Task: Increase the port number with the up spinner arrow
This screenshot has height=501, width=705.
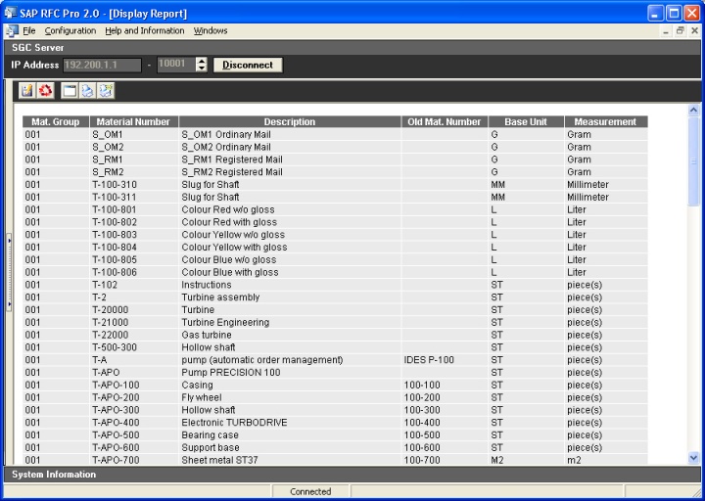Action: click(201, 61)
